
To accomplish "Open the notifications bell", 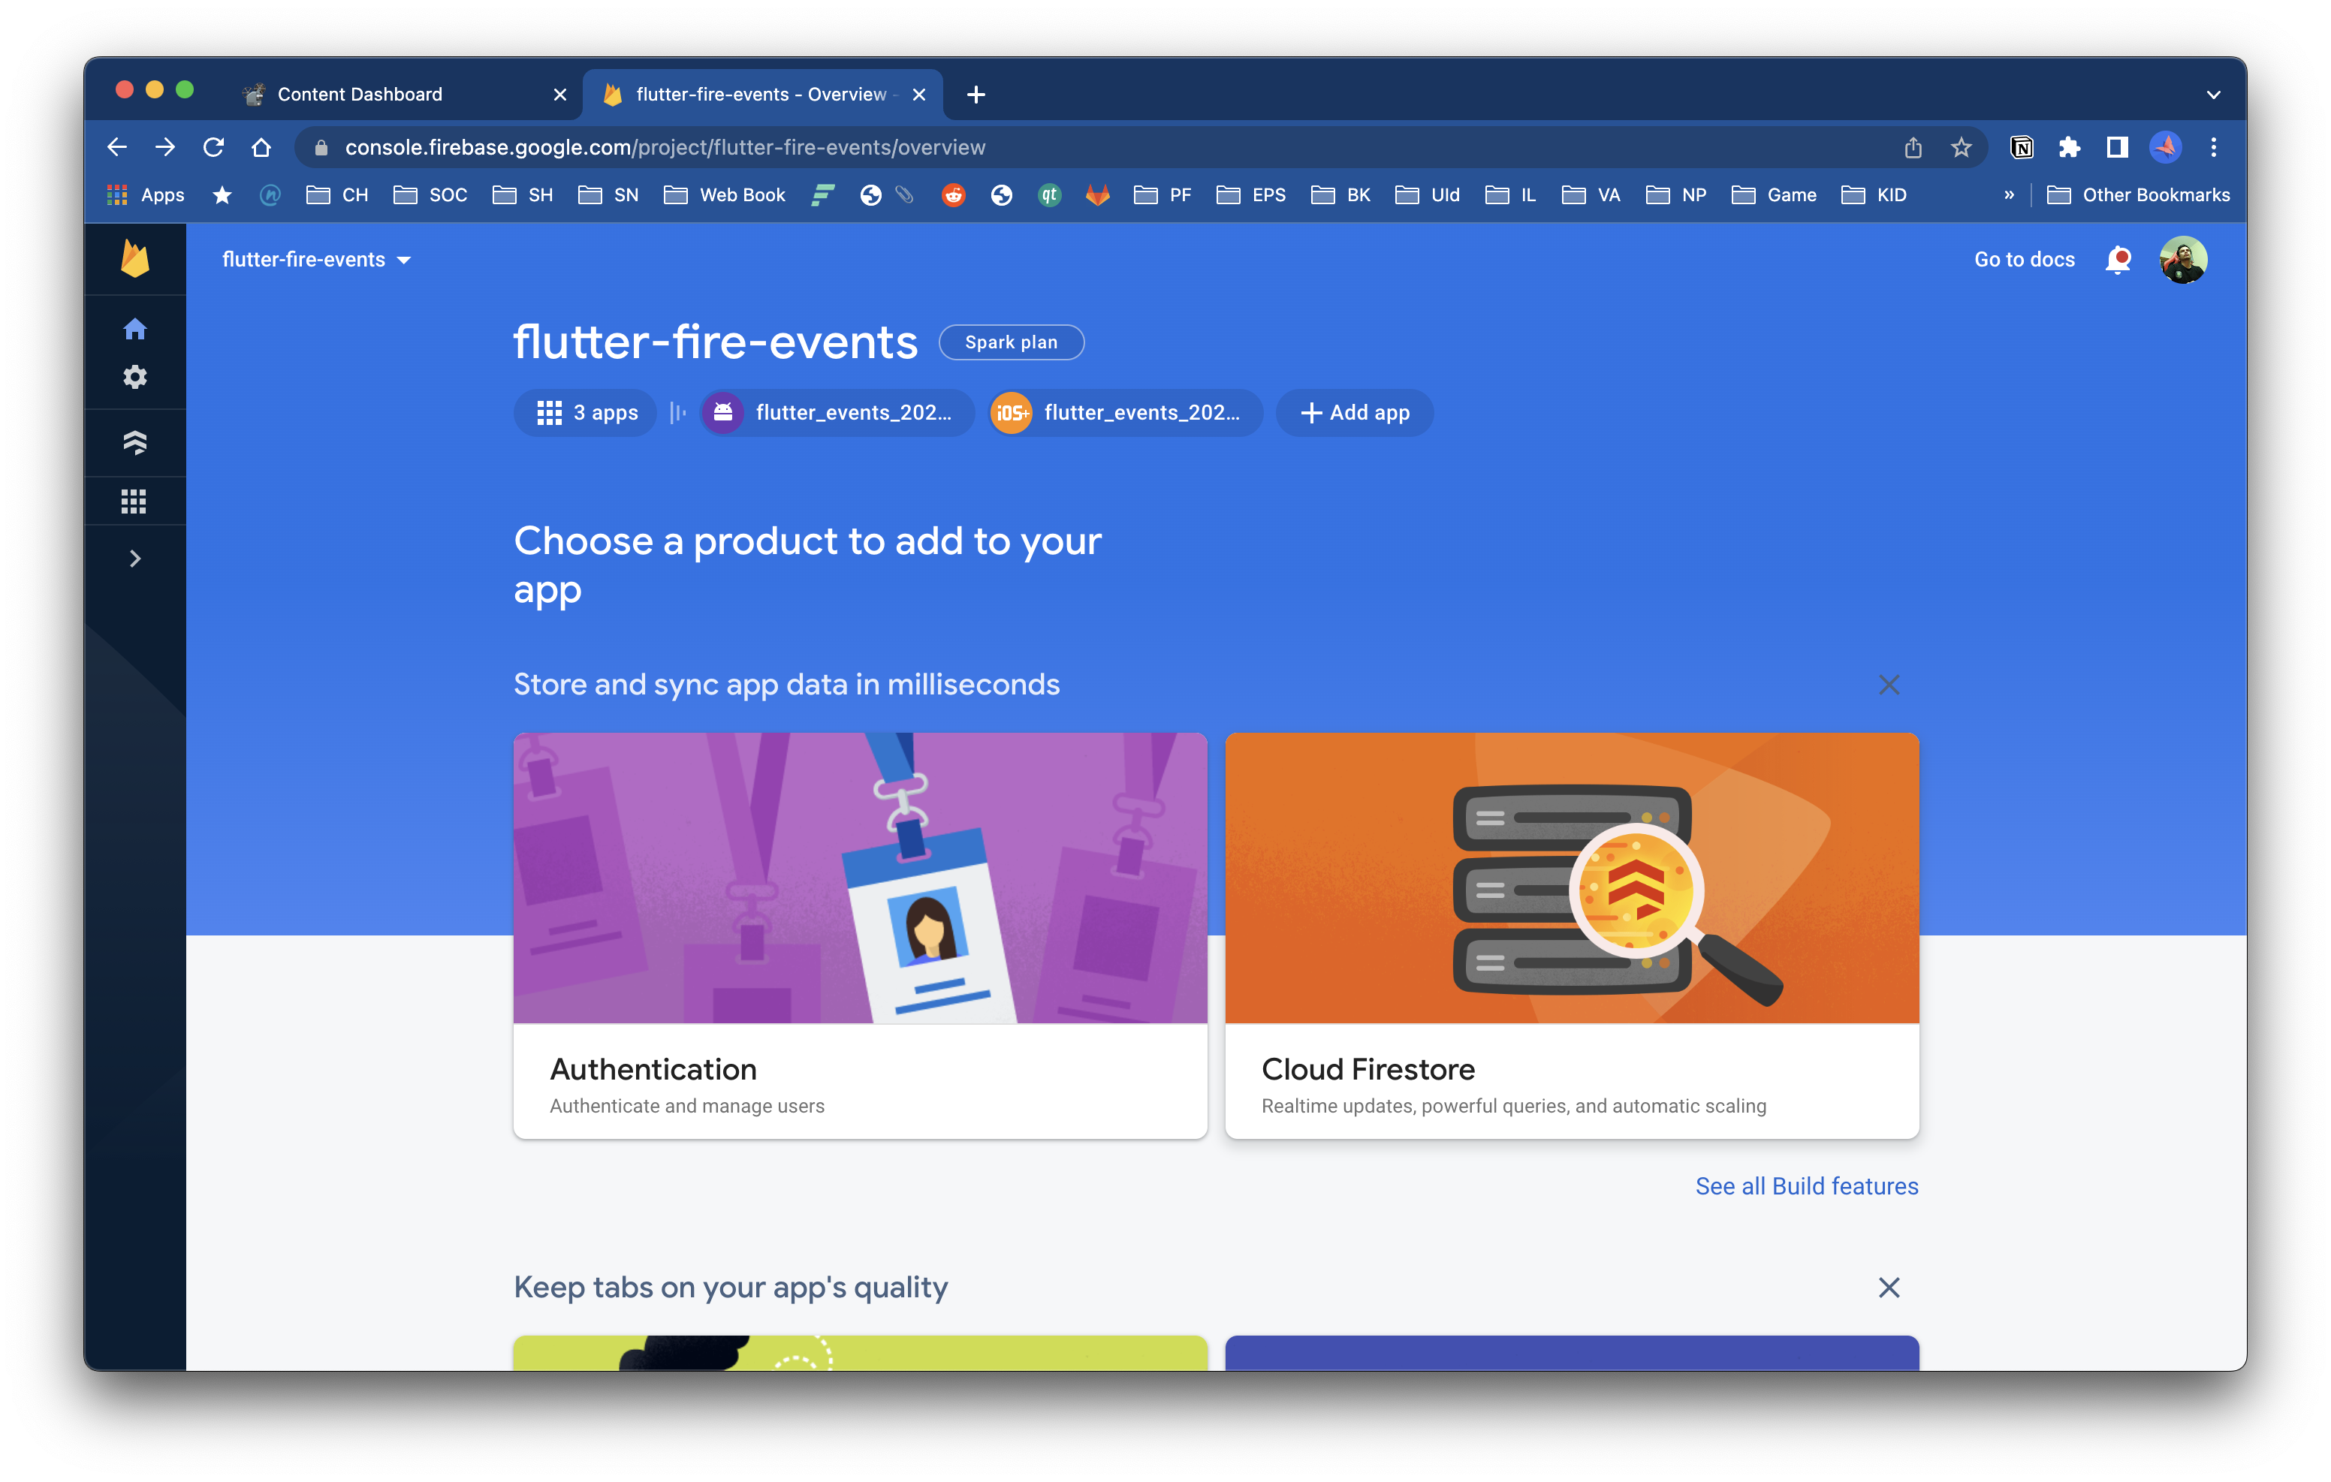I will click(2117, 260).
